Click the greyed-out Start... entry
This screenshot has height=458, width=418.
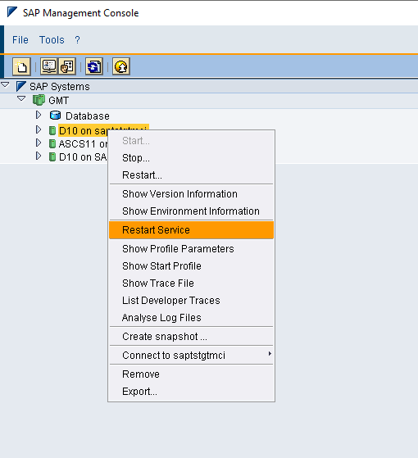point(191,141)
